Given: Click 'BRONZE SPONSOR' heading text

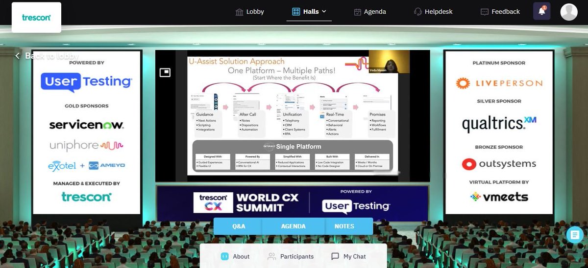Looking at the screenshot, I should pos(499,147).
